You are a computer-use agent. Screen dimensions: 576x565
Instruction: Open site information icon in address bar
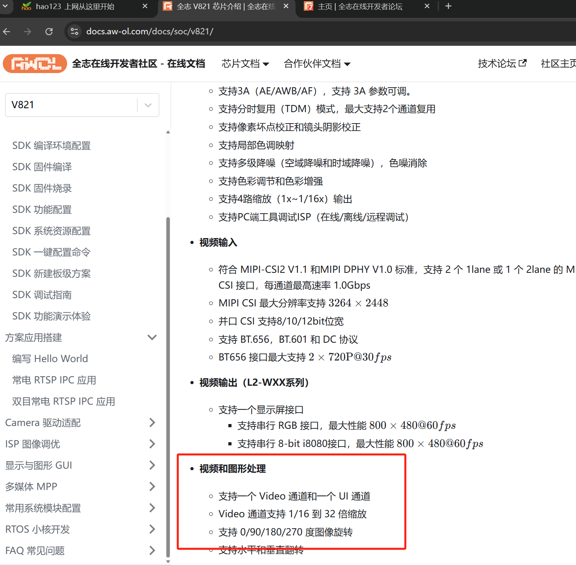pyautogui.click(x=74, y=32)
